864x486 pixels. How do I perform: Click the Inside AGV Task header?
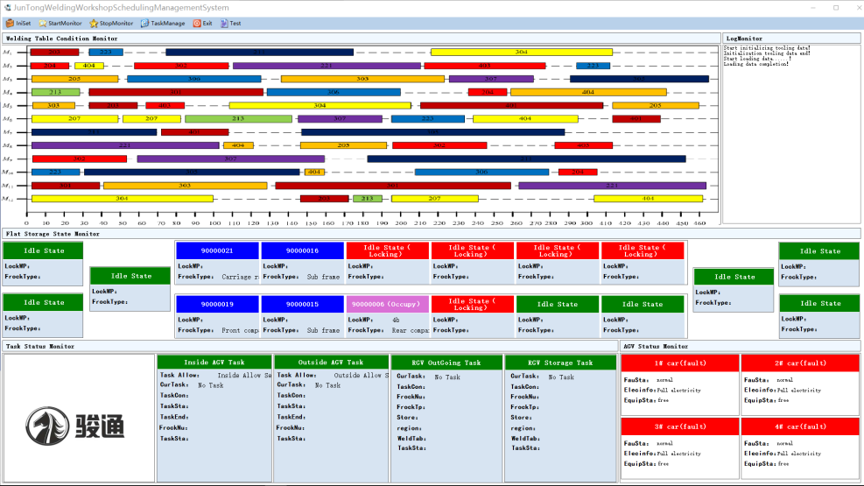pyautogui.click(x=214, y=362)
